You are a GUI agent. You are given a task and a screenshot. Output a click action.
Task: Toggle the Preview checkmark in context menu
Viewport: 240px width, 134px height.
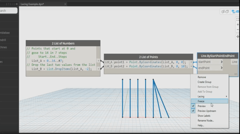193,106
